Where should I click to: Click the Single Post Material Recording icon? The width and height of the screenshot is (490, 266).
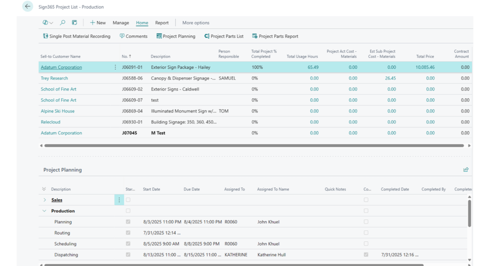[x=45, y=36]
